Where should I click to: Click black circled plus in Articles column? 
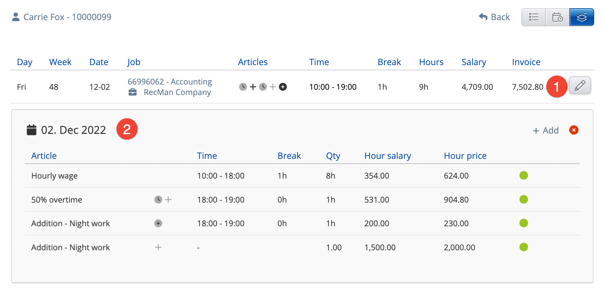(283, 87)
